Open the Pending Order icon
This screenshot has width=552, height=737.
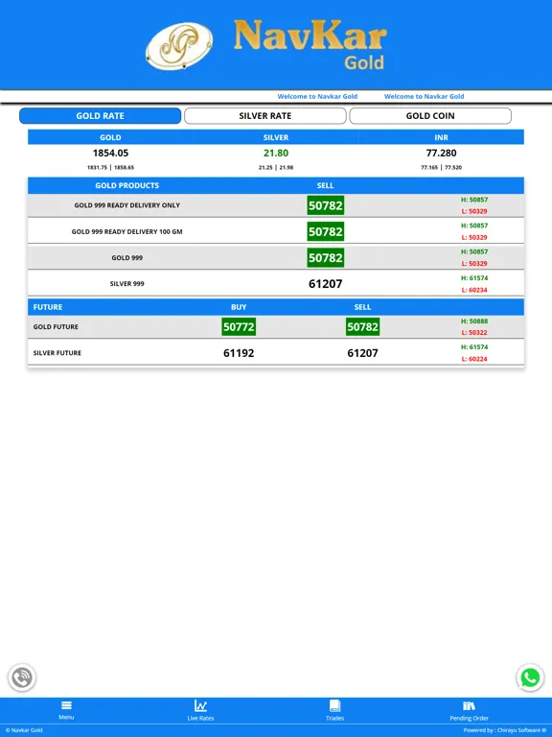click(469, 705)
